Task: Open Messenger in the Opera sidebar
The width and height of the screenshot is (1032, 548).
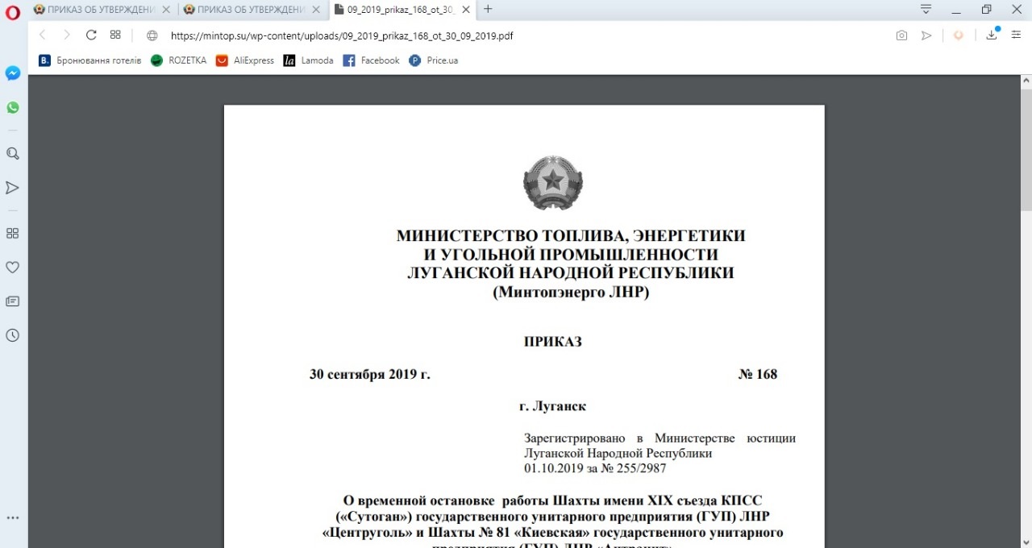Action: (x=13, y=73)
